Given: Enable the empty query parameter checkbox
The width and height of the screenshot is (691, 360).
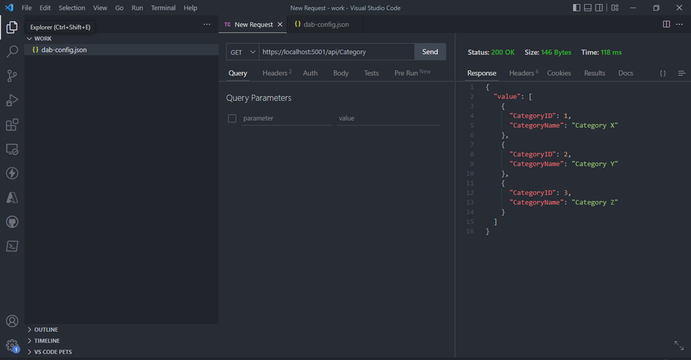Looking at the screenshot, I should pos(232,118).
